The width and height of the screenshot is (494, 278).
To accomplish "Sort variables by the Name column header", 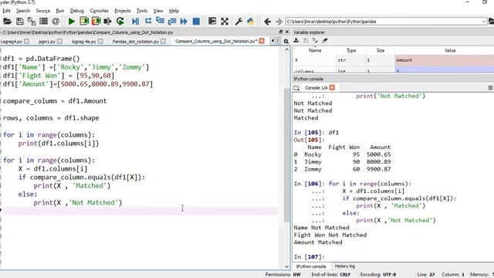I will click(315, 50).
